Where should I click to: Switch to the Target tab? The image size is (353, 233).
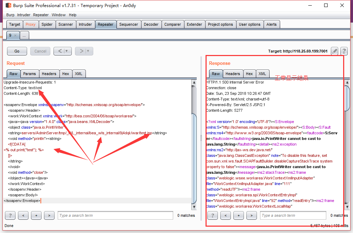(15, 24)
